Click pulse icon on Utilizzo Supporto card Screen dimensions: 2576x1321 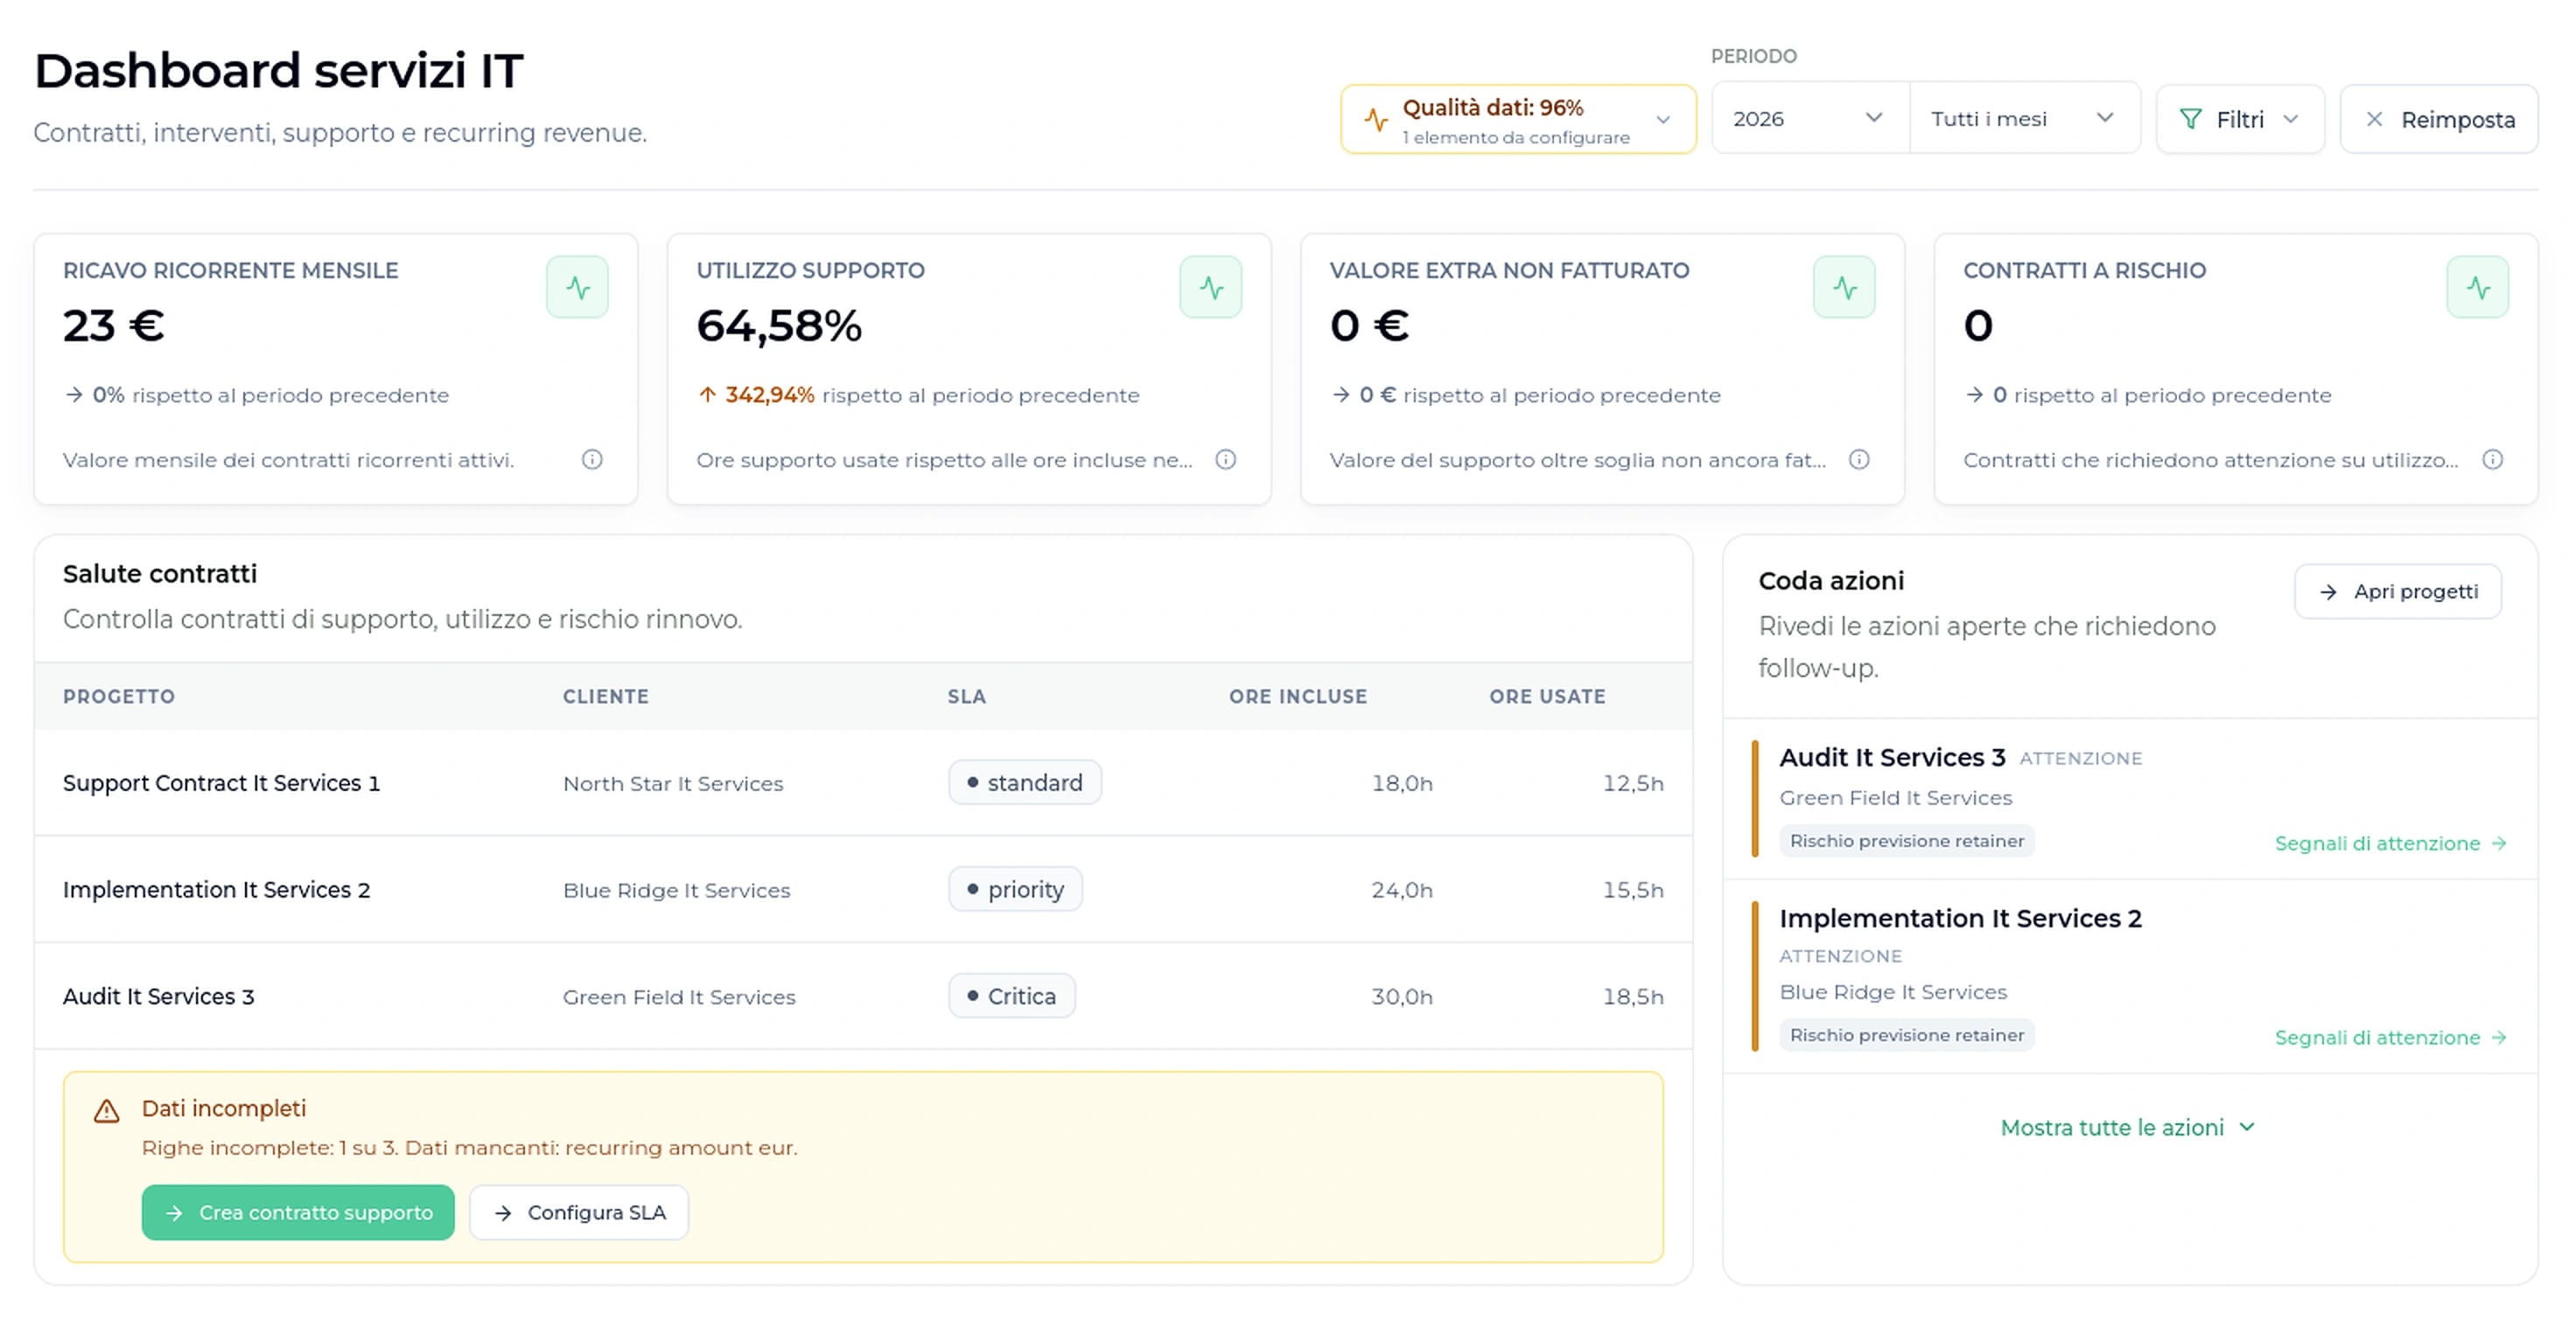point(1210,288)
